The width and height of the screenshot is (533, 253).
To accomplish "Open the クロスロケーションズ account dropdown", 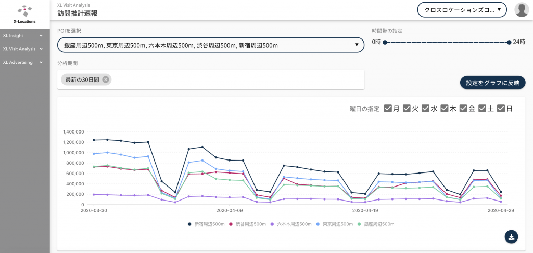I will tap(462, 9).
